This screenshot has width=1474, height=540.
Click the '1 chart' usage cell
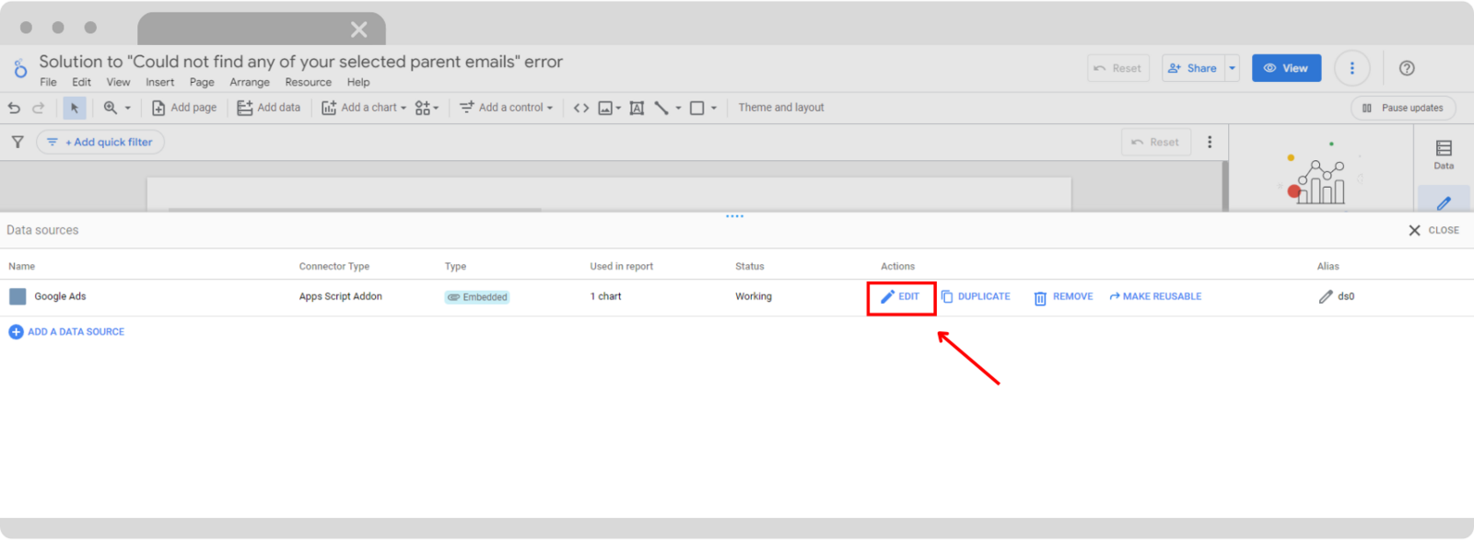click(606, 296)
